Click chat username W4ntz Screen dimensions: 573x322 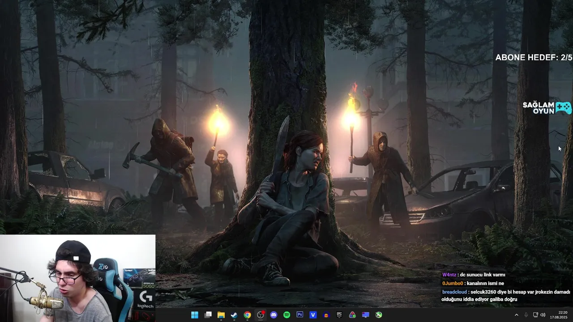tap(449, 275)
